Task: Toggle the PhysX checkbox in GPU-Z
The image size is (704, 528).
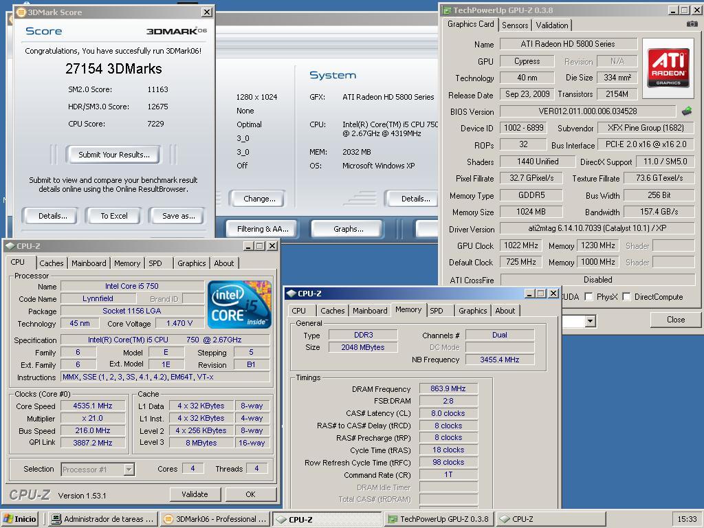Action: 588,297
